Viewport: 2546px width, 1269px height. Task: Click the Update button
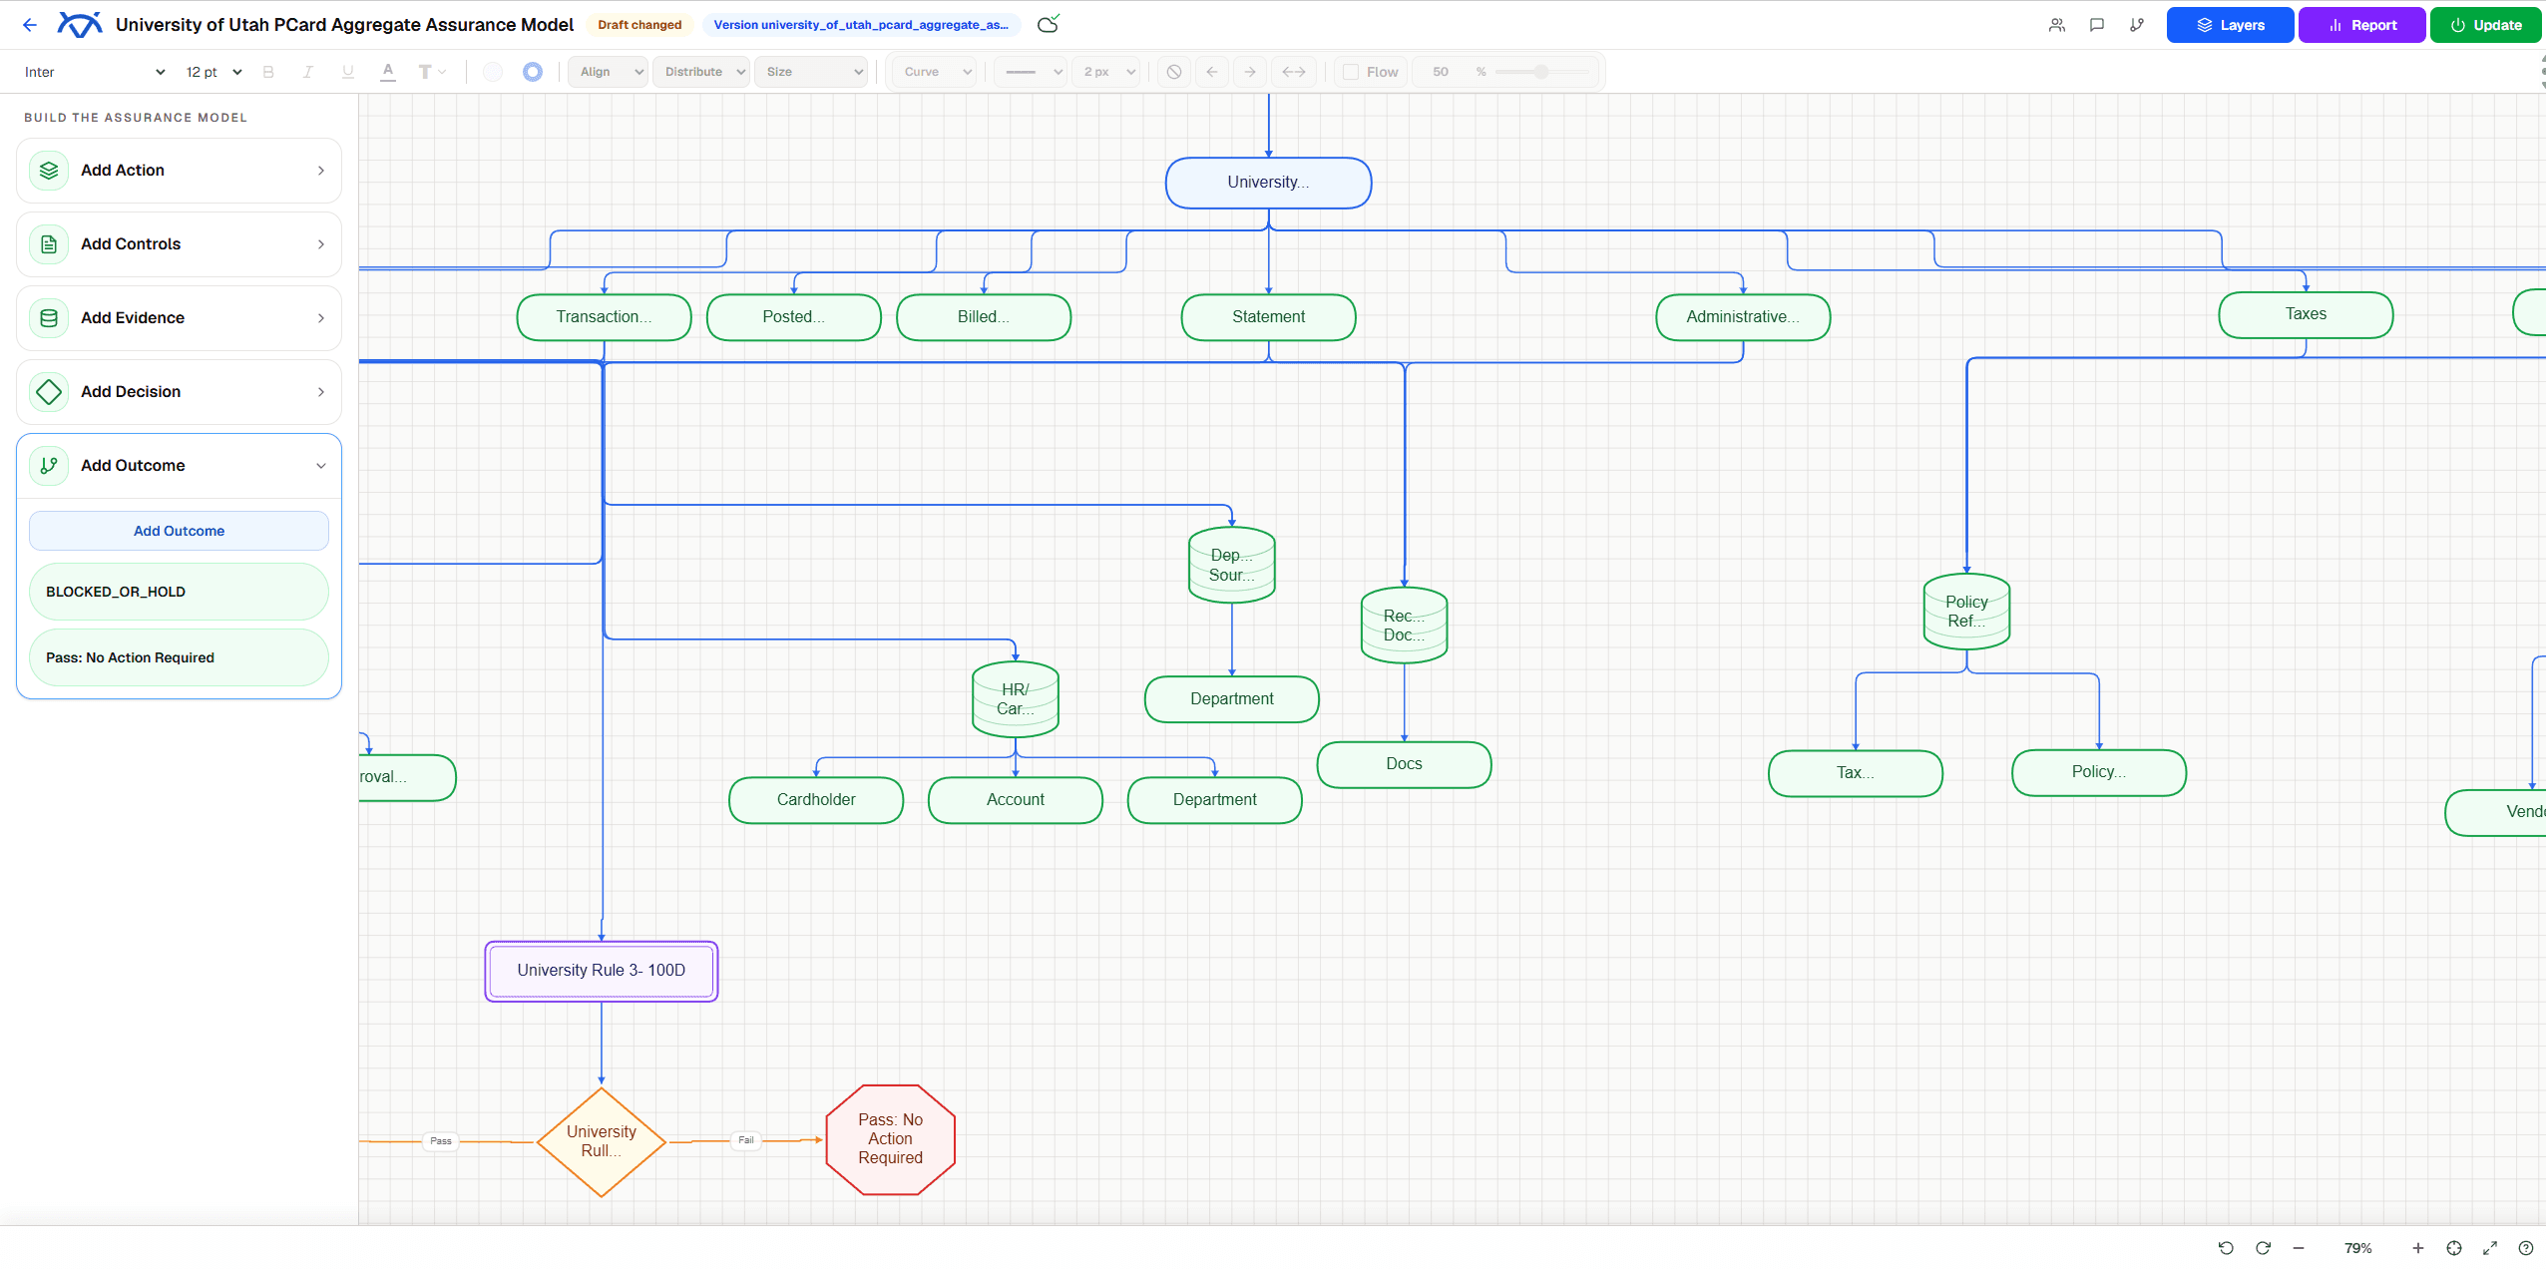[2485, 25]
